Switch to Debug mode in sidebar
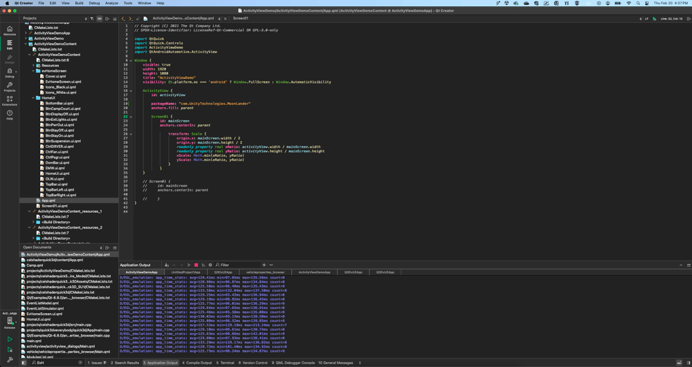The width and height of the screenshot is (692, 367). (10, 73)
